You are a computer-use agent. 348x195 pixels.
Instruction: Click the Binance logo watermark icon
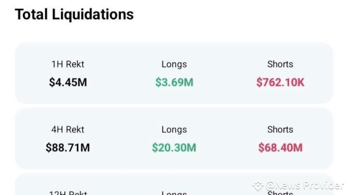258,185
